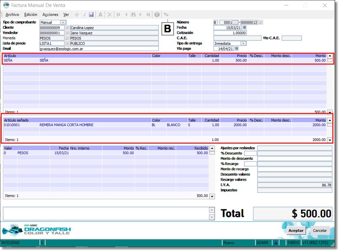Screen dimensions: 339x251
Task: Click the Save floppy disk toolbar icon
Action: (x=91, y=14)
